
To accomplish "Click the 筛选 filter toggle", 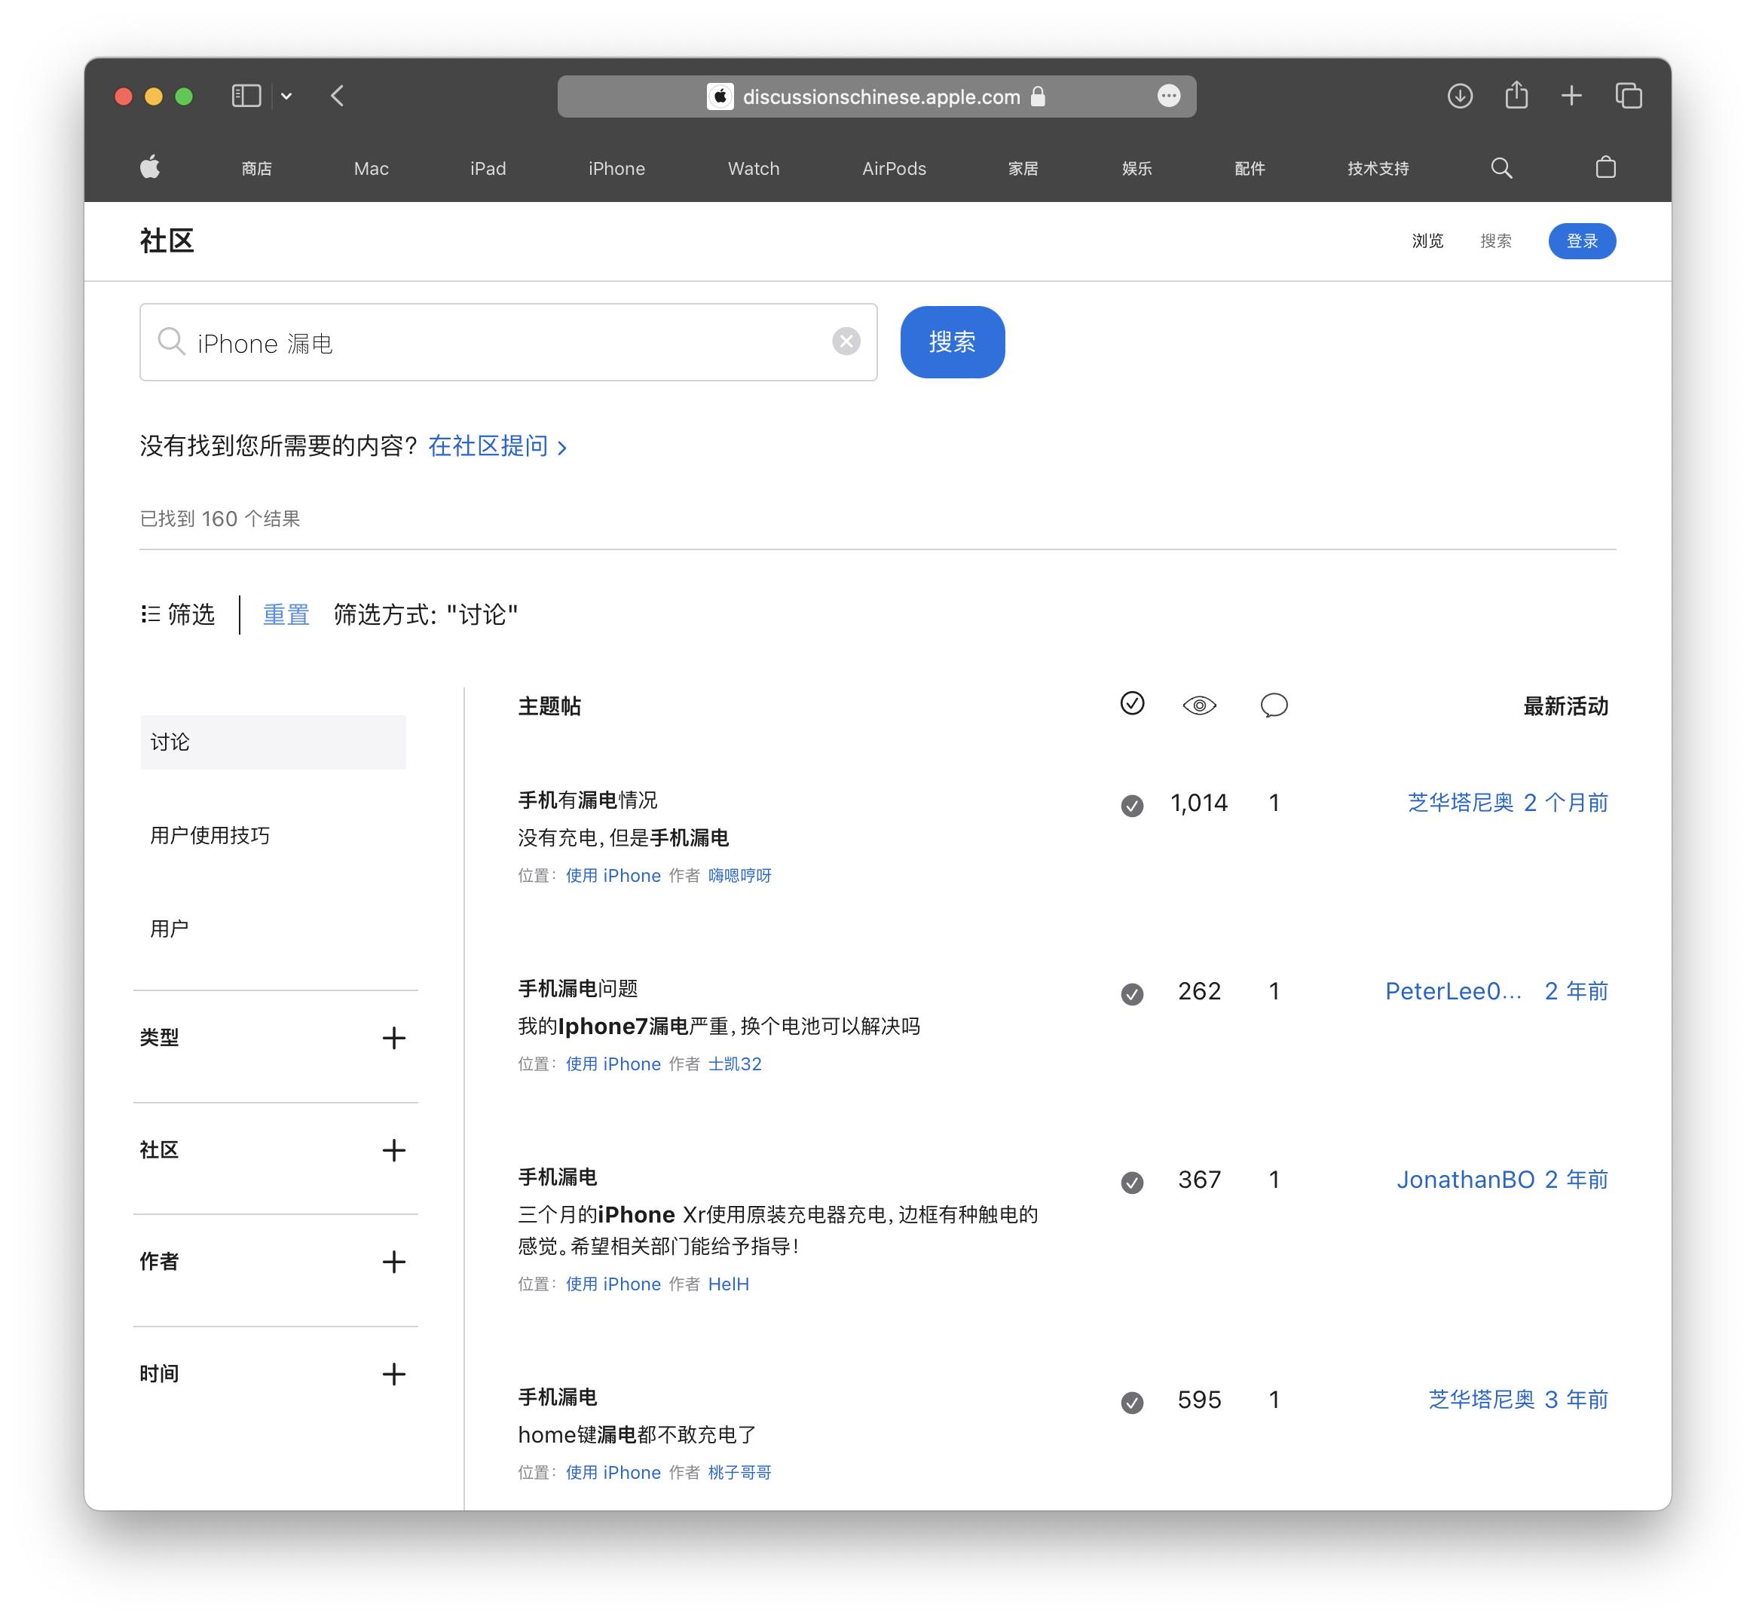I will coord(178,614).
